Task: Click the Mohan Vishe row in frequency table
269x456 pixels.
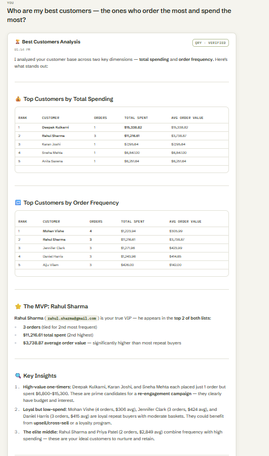Action: pyautogui.click(x=122, y=231)
